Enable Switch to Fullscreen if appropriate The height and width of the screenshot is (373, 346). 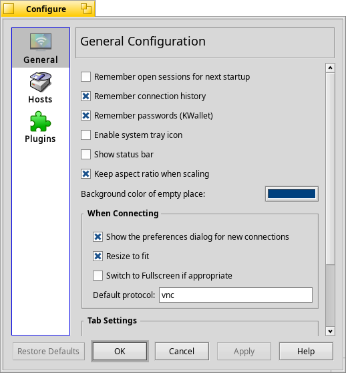(98, 276)
